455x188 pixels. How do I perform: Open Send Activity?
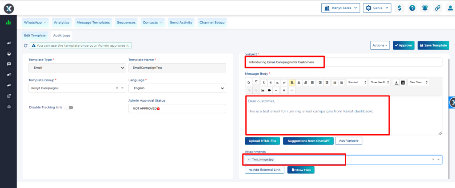coord(181,22)
